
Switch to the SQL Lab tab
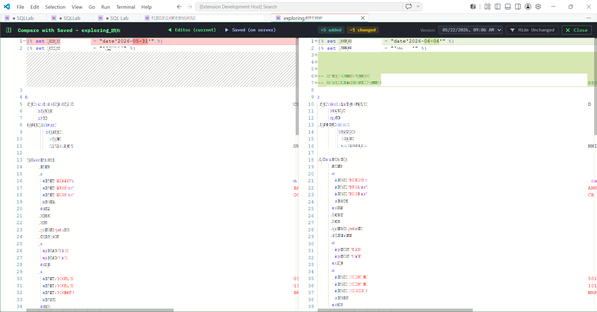(x=117, y=18)
